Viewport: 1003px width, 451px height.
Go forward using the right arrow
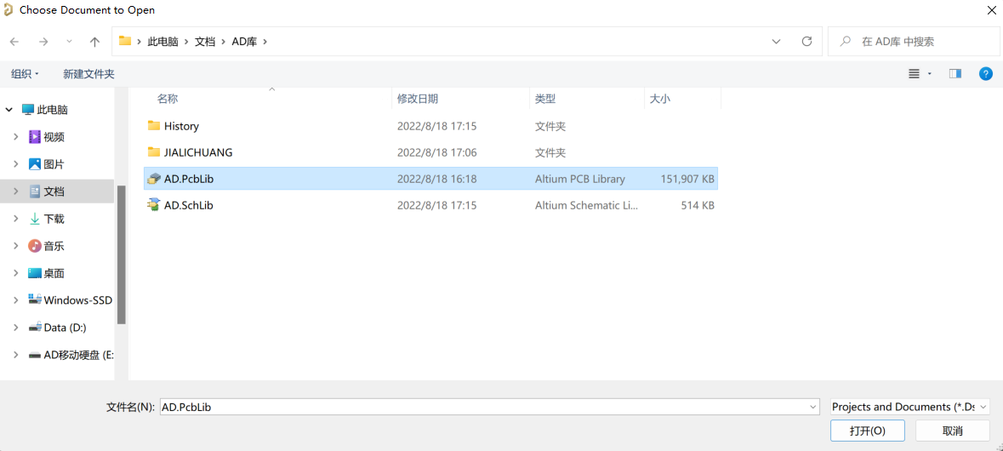pyautogui.click(x=43, y=42)
